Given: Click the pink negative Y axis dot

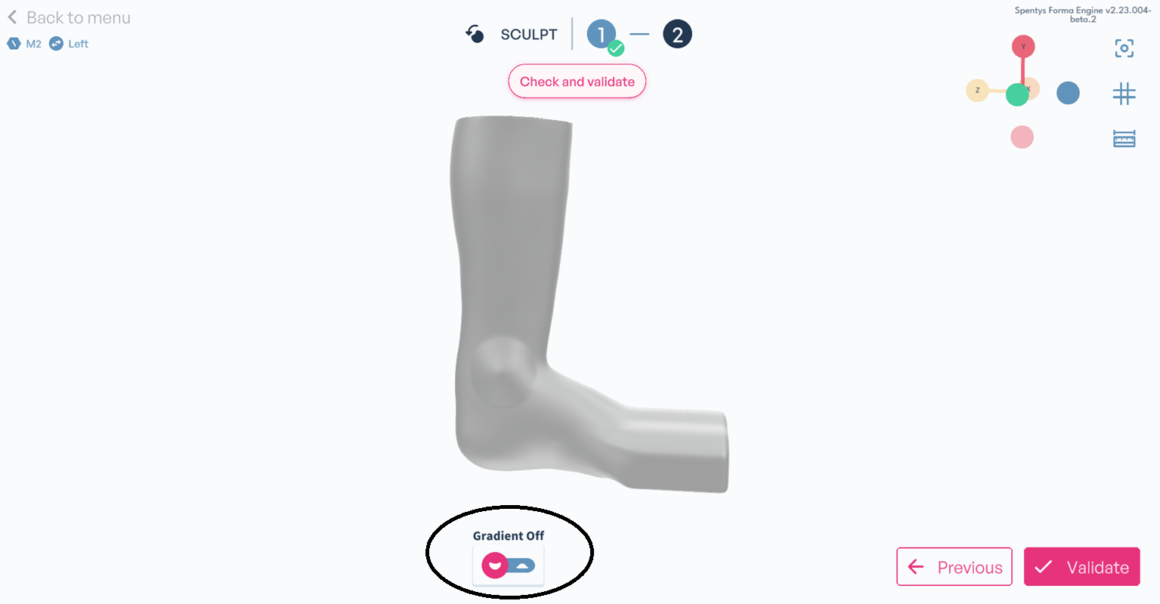Looking at the screenshot, I should pyautogui.click(x=1022, y=137).
